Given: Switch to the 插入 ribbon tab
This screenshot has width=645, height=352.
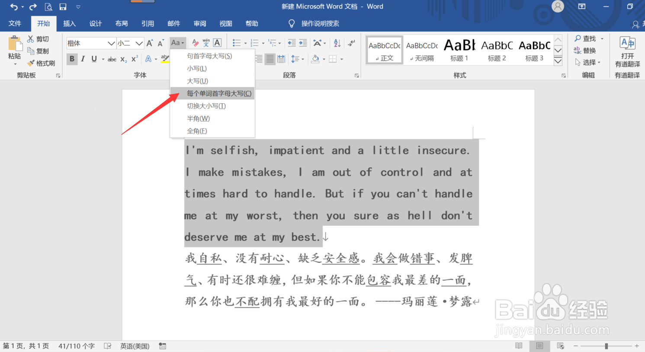Looking at the screenshot, I should coord(69,23).
